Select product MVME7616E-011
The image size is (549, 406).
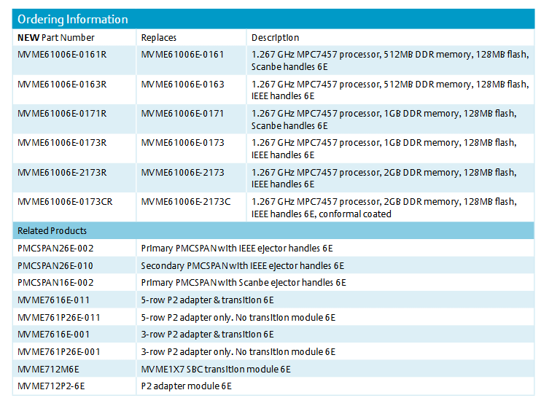(x=53, y=300)
